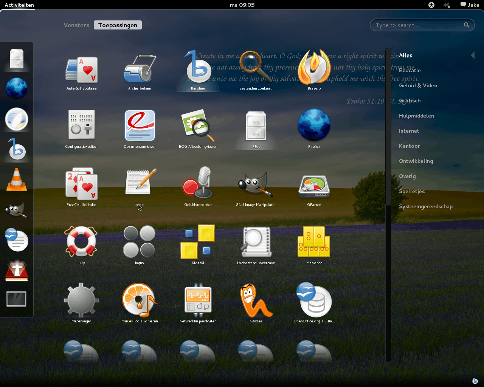Launch VLC cone icon in the dash

click(x=17, y=180)
